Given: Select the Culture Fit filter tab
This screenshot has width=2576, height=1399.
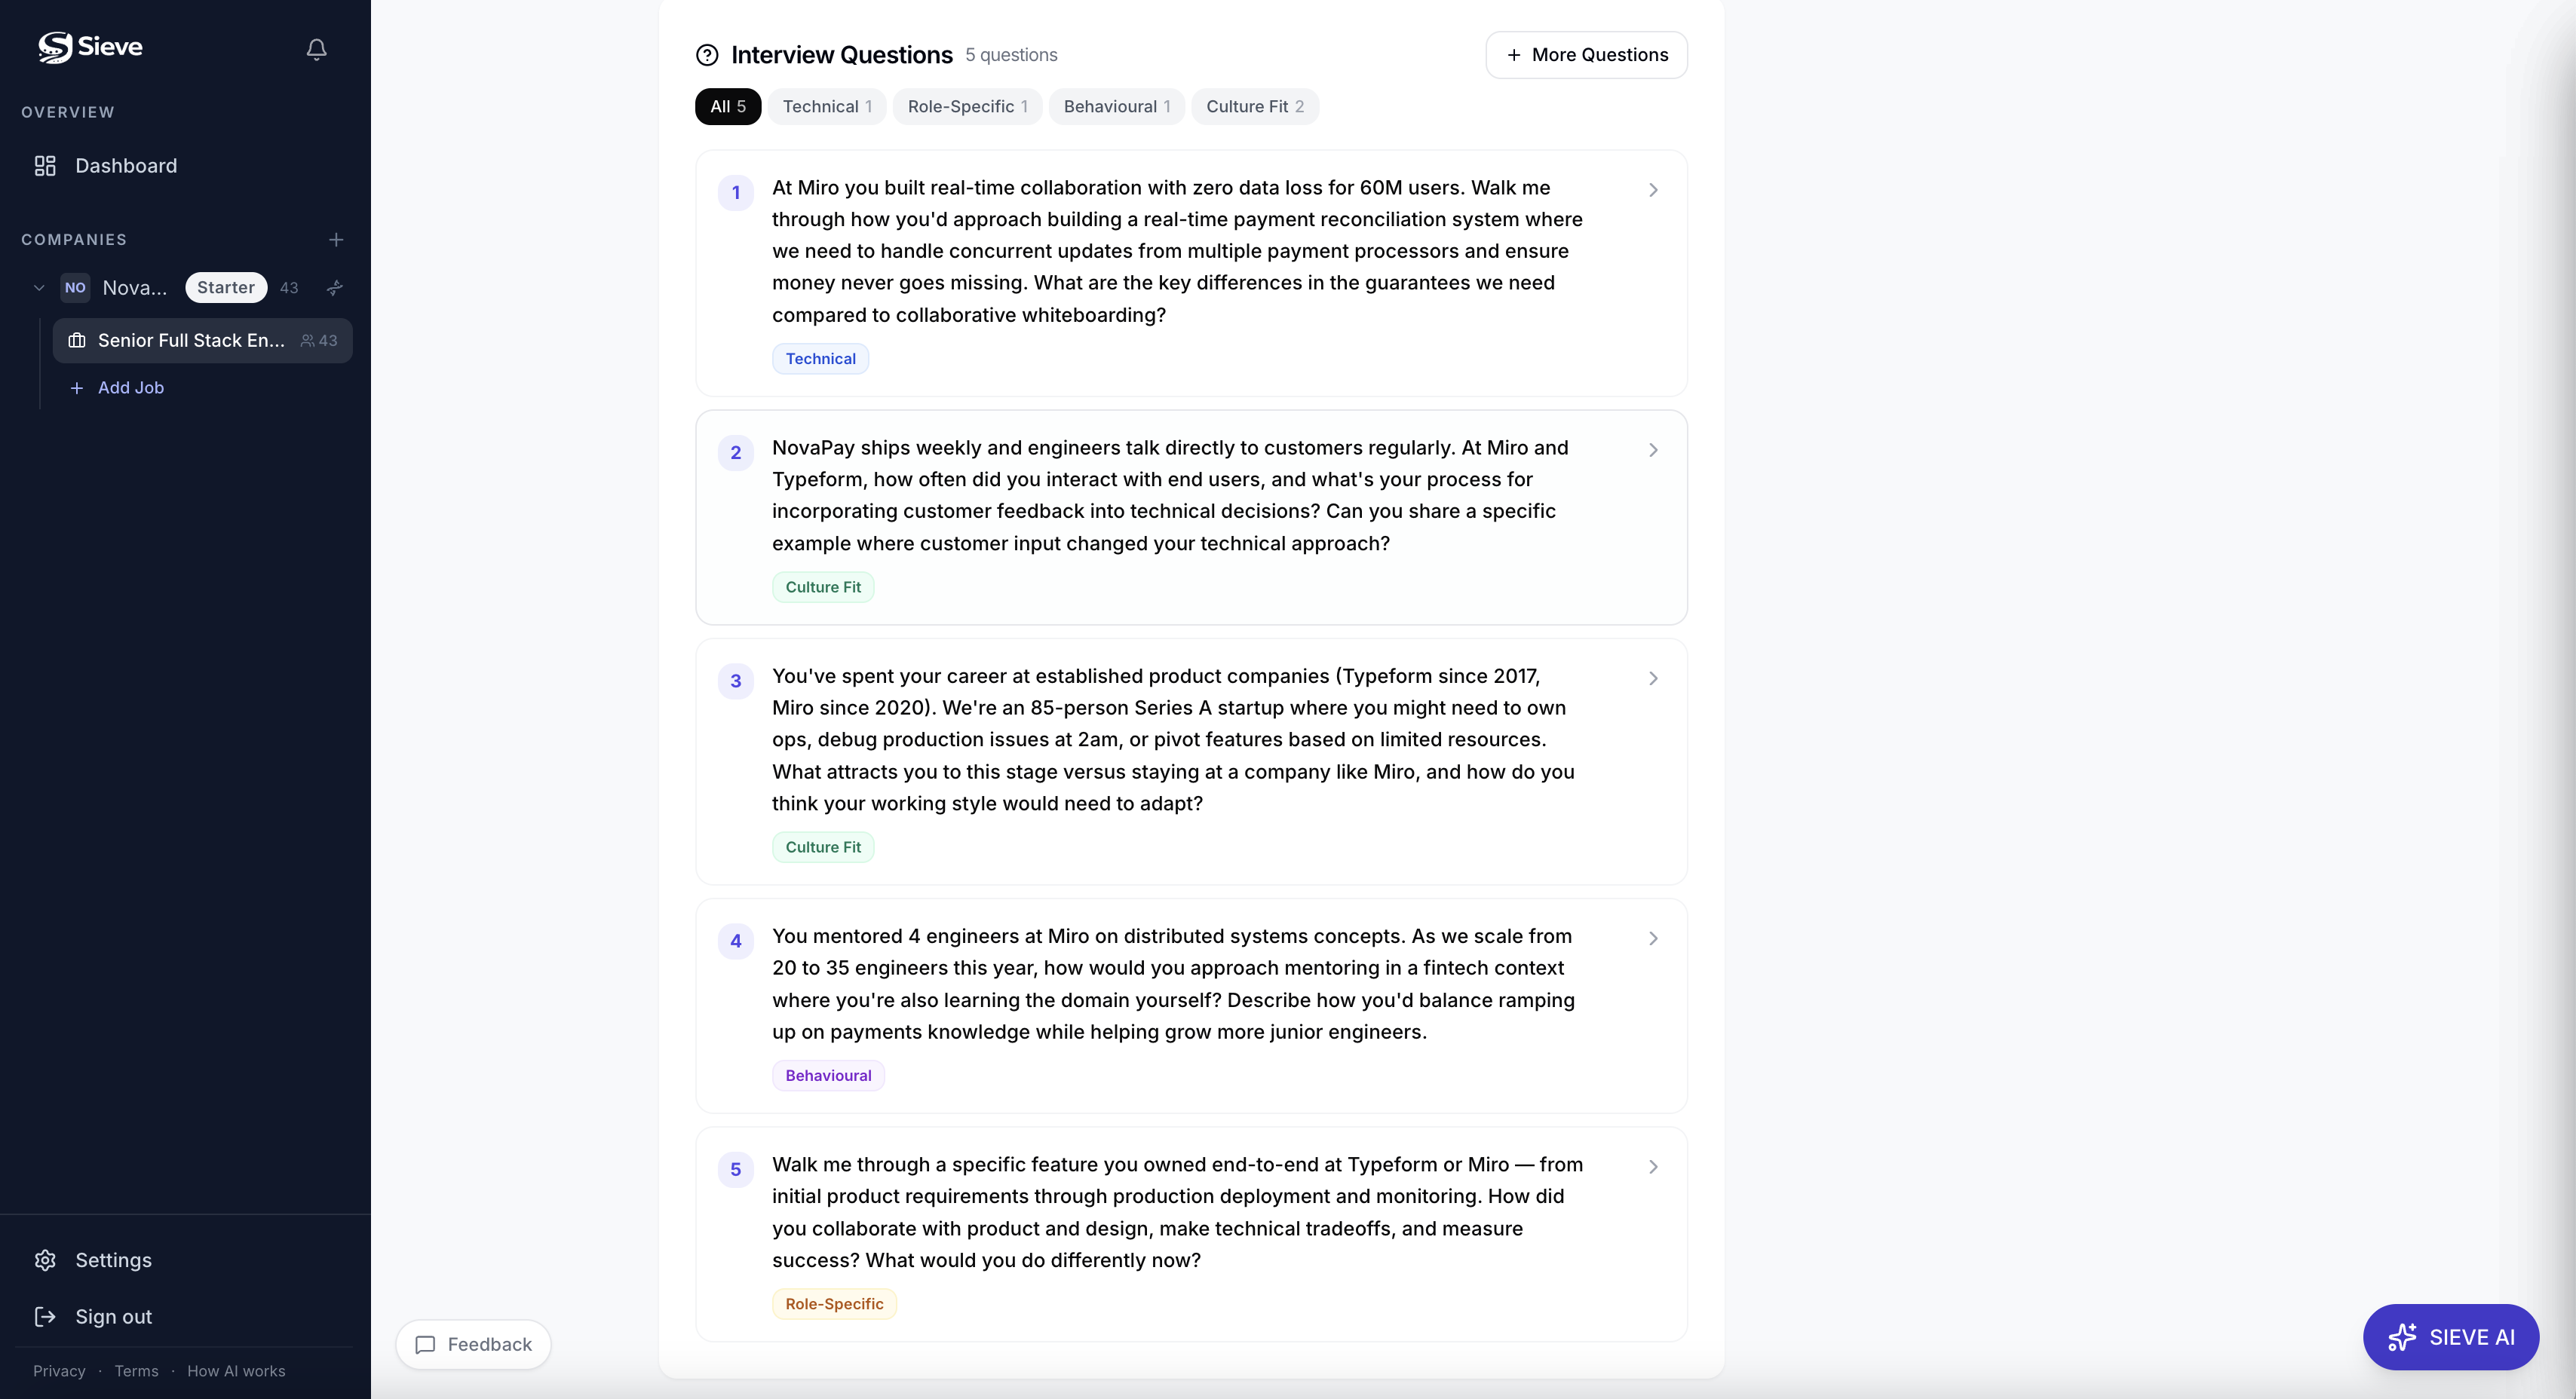Looking at the screenshot, I should coord(1254,107).
